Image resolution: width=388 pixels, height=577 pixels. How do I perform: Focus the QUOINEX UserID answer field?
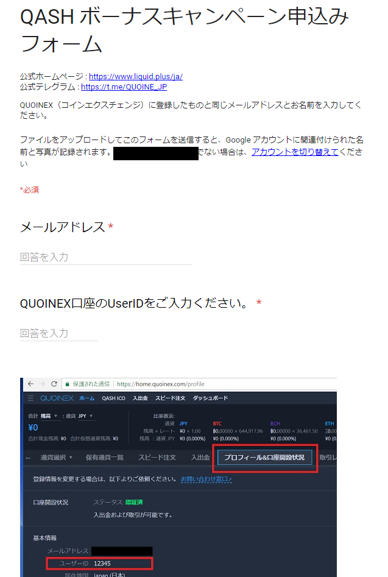59,333
